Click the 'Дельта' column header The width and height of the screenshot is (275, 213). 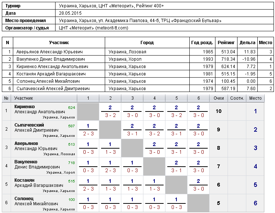pyautogui.click(x=247, y=42)
